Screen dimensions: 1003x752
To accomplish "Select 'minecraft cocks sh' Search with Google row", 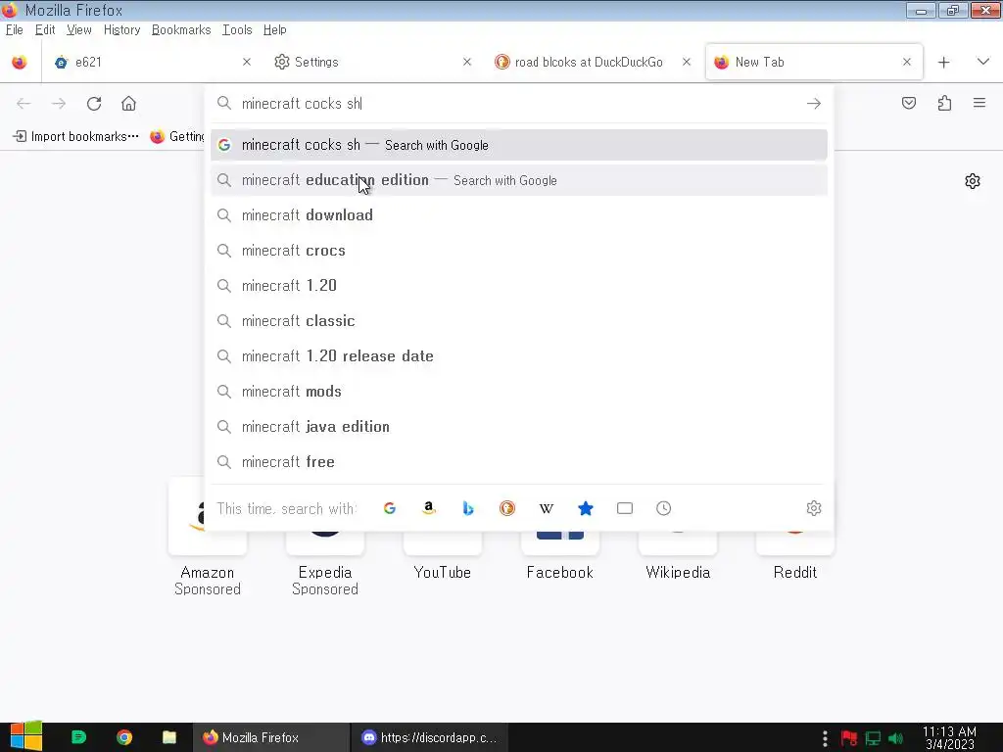I will coord(519,145).
